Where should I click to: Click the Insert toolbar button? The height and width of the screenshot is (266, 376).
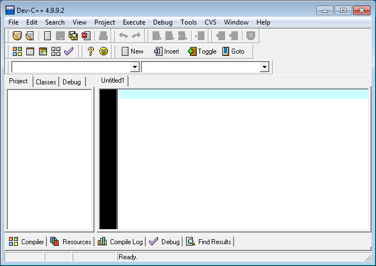tap(166, 51)
